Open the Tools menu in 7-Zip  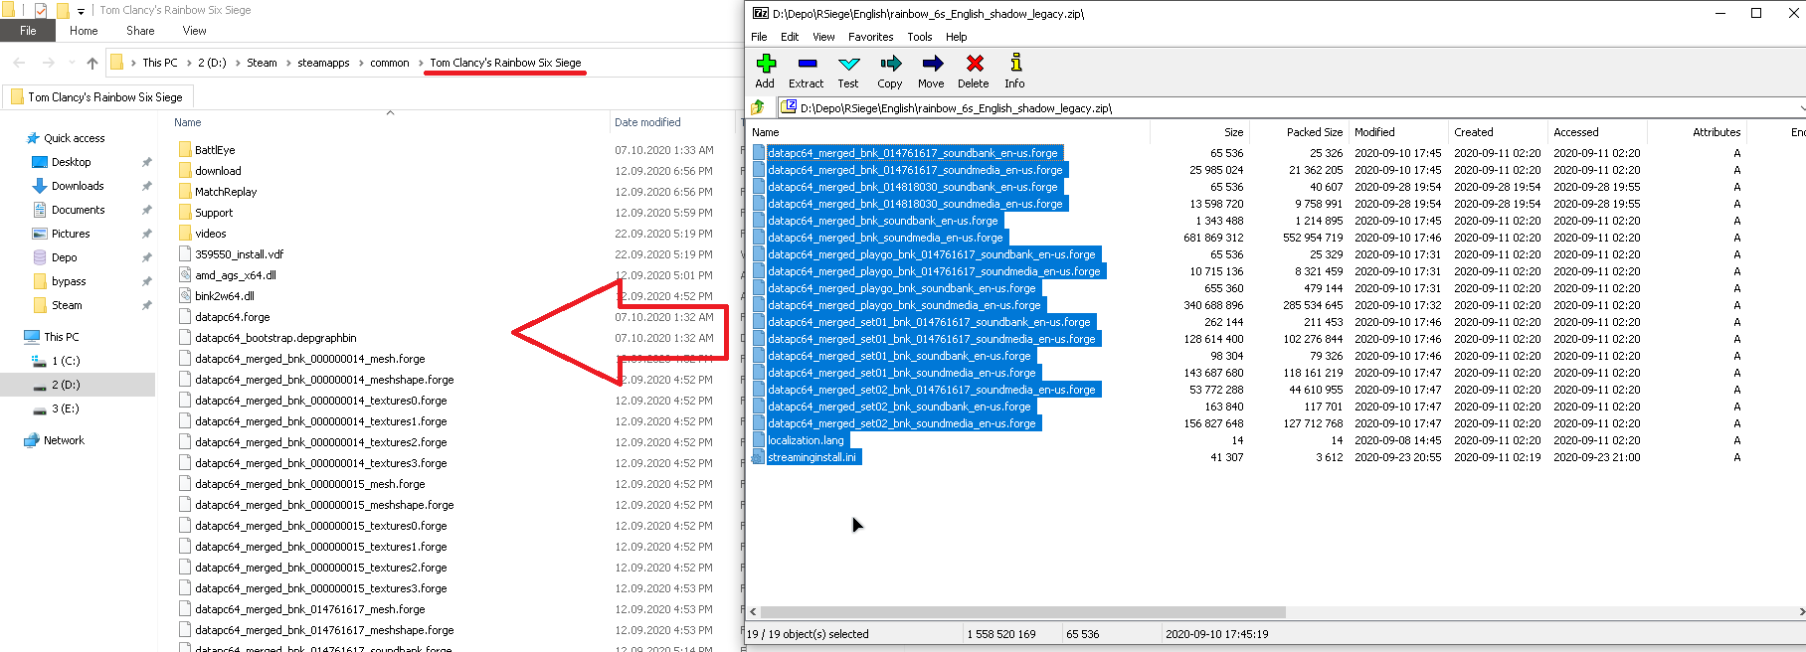point(920,37)
